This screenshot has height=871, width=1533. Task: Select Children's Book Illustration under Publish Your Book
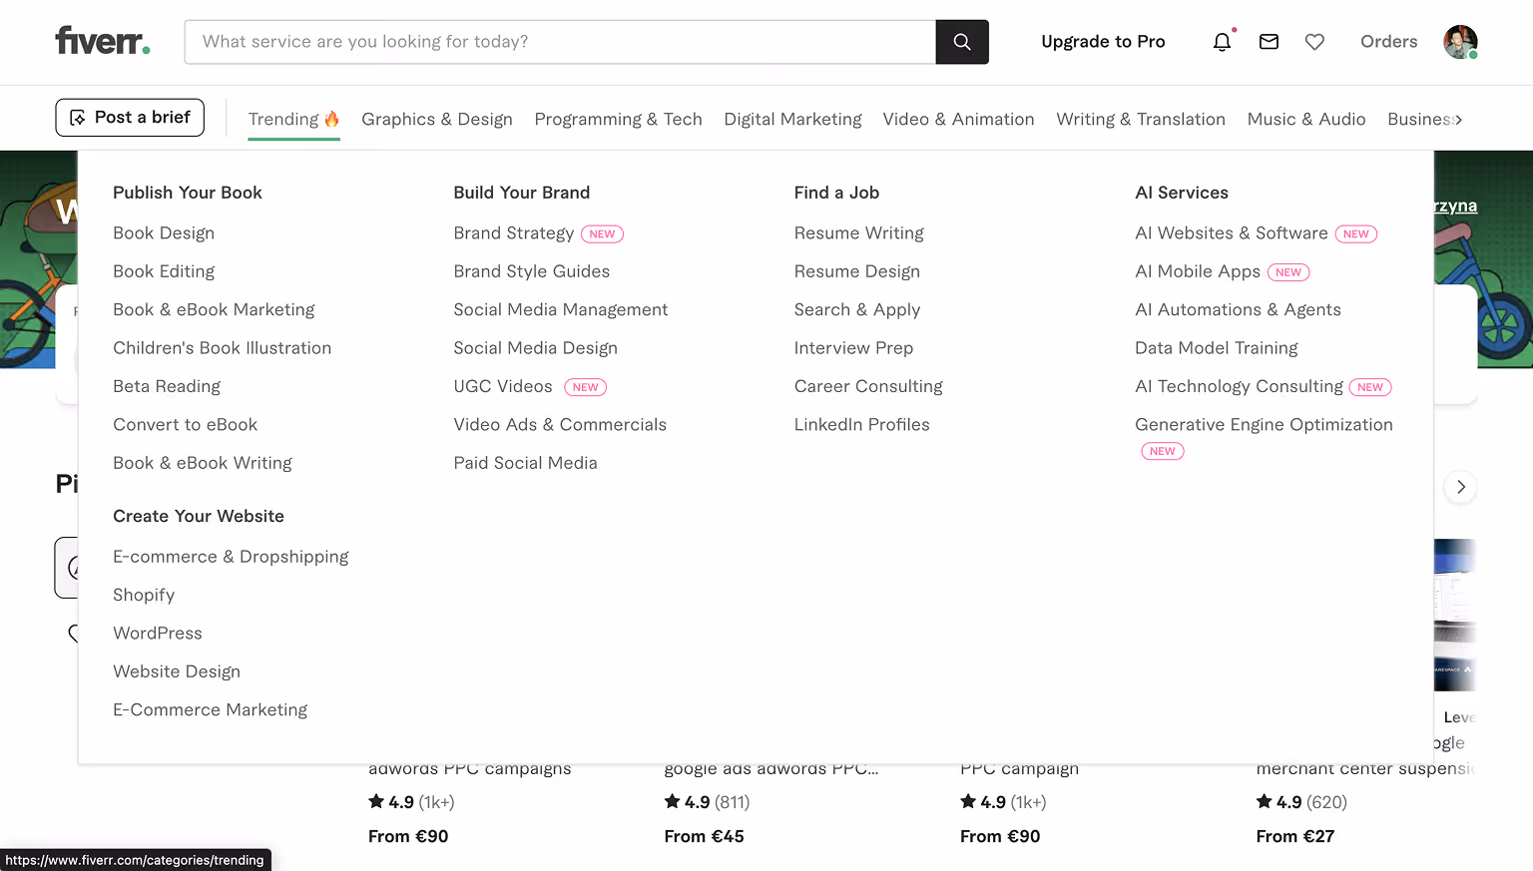tap(223, 347)
